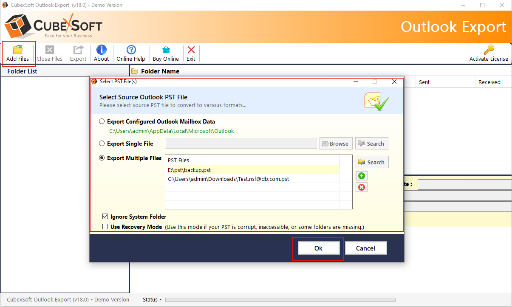Image resolution: width=512 pixels, height=307 pixels.
Task: Click the red Exit icon
Action: pos(191,50)
